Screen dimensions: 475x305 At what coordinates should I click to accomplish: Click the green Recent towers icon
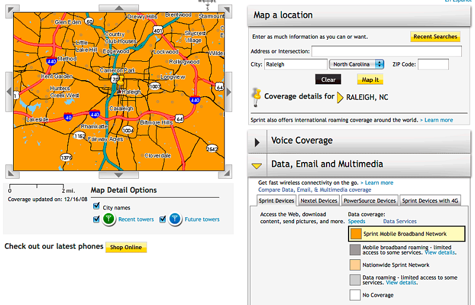pyautogui.click(x=109, y=219)
